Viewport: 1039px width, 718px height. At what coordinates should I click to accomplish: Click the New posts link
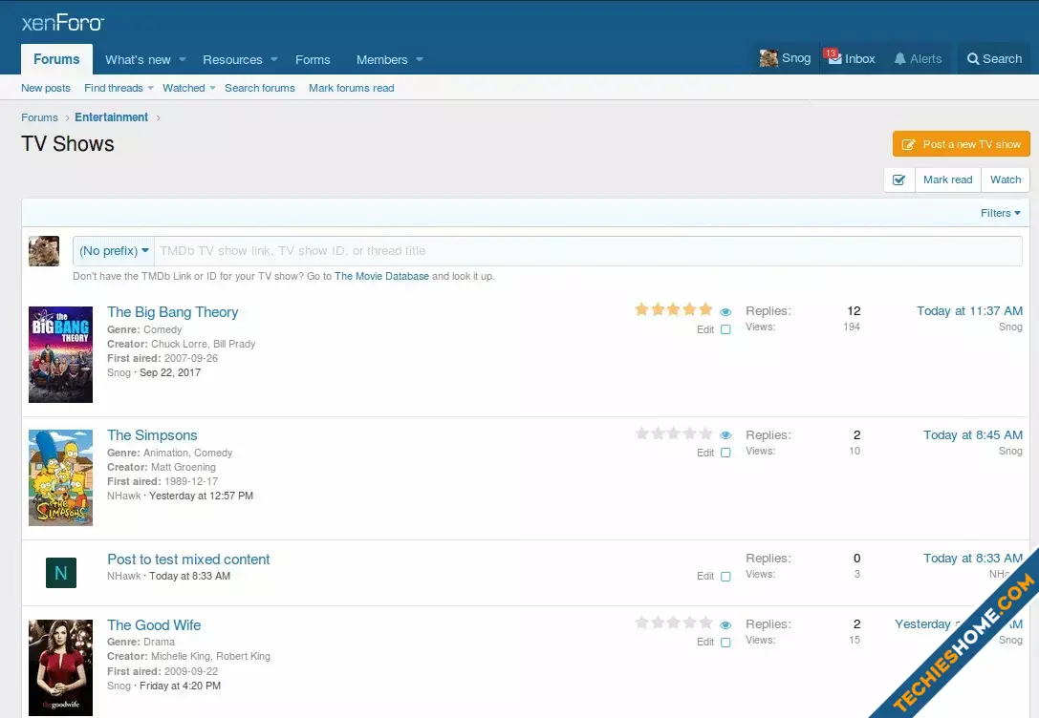46,88
